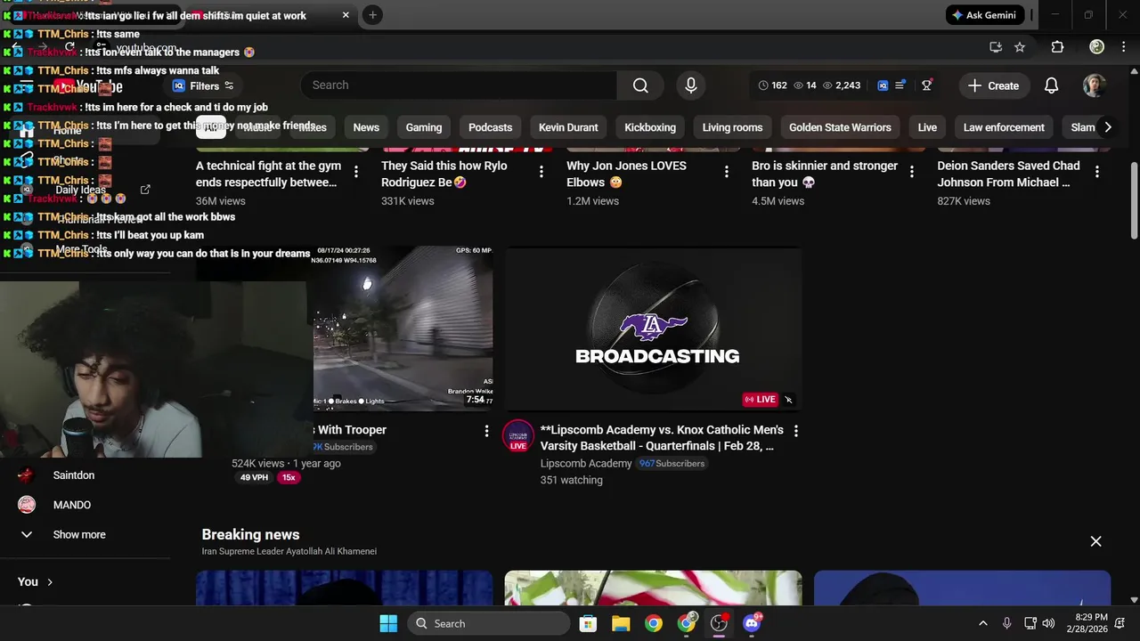
Task: Open the clock showing 8:29 PM
Action: pyautogui.click(x=1086, y=623)
